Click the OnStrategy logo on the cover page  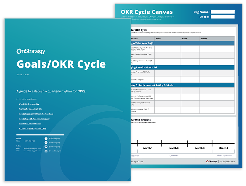coord(31,51)
